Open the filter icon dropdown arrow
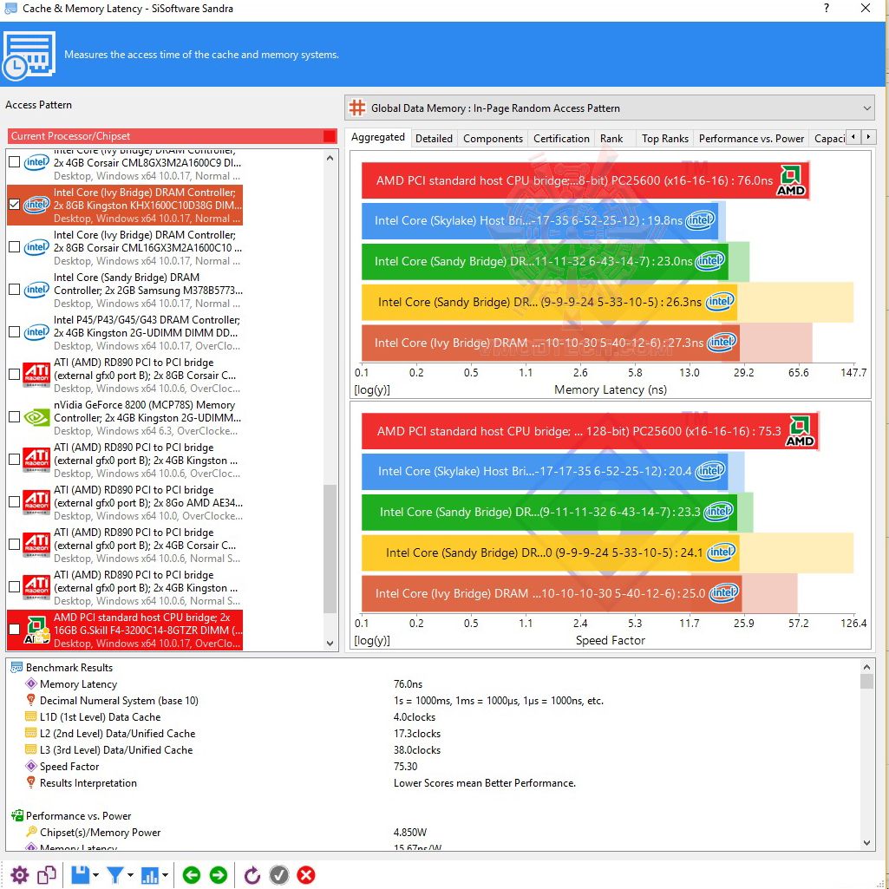Image resolution: width=889 pixels, height=889 pixels. click(x=130, y=875)
